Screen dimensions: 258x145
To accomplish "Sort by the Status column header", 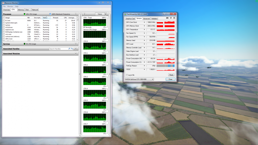I will tap(46, 18).
